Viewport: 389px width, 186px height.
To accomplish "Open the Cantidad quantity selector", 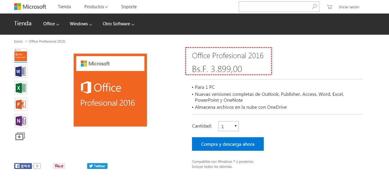I will click(x=228, y=126).
